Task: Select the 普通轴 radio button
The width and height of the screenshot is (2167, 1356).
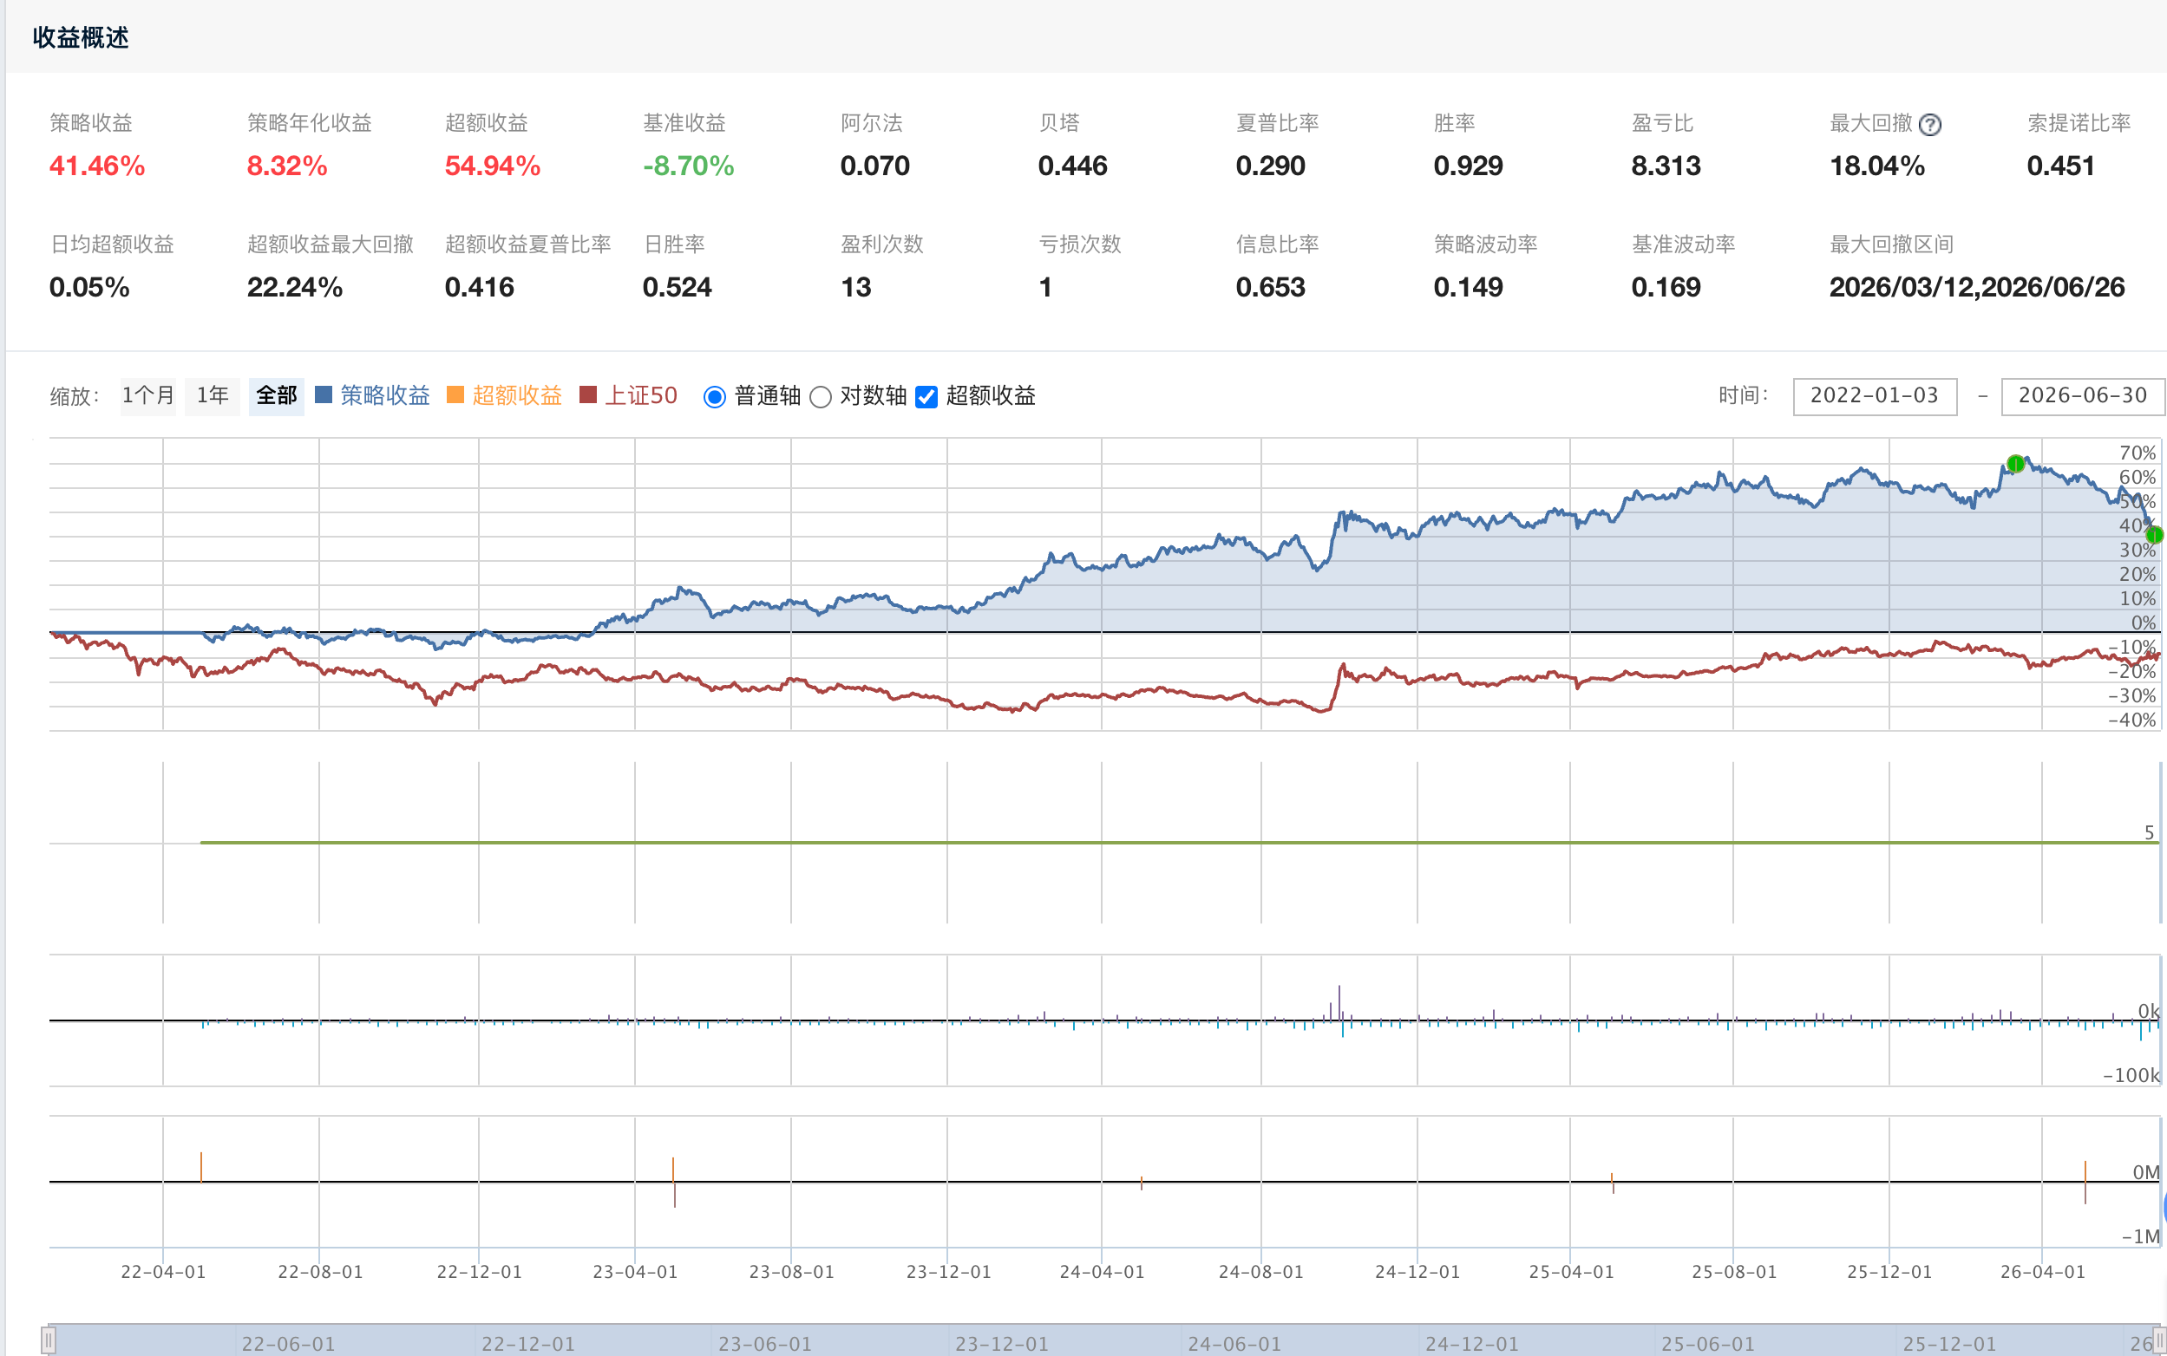Action: (714, 396)
